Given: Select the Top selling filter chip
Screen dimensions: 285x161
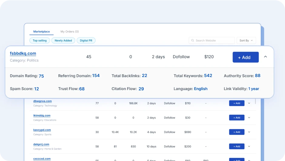Looking at the screenshot, I should coord(40,41).
